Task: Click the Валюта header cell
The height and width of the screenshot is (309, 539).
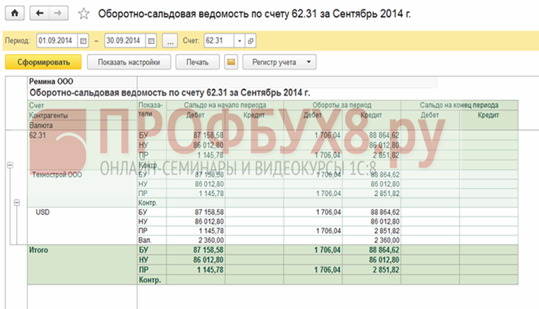Action: click(x=82, y=125)
